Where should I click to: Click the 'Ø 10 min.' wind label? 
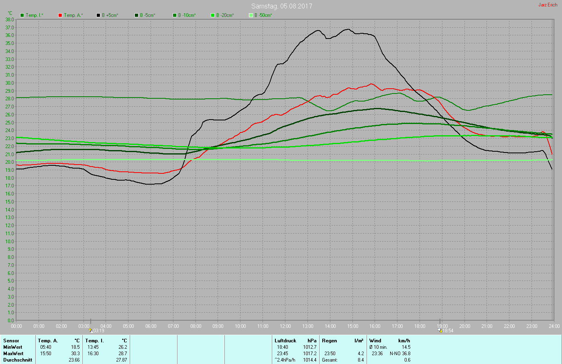point(379,347)
